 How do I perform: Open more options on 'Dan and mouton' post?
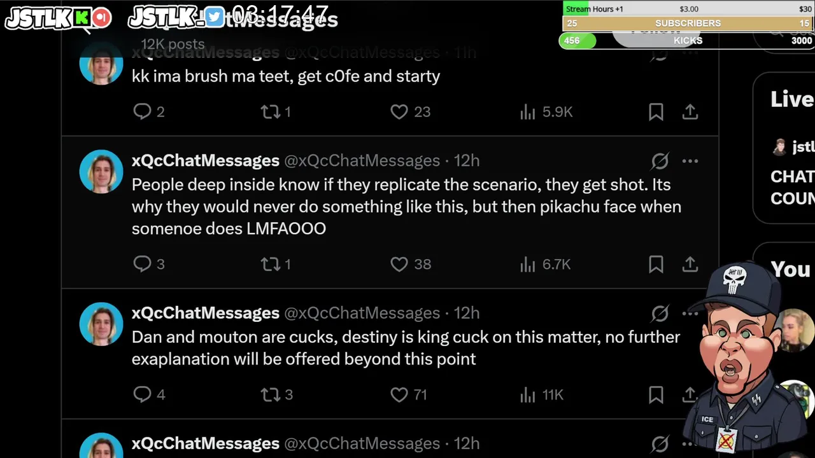click(x=690, y=313)
